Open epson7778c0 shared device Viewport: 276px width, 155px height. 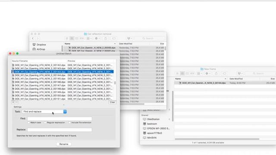point(154,133)
